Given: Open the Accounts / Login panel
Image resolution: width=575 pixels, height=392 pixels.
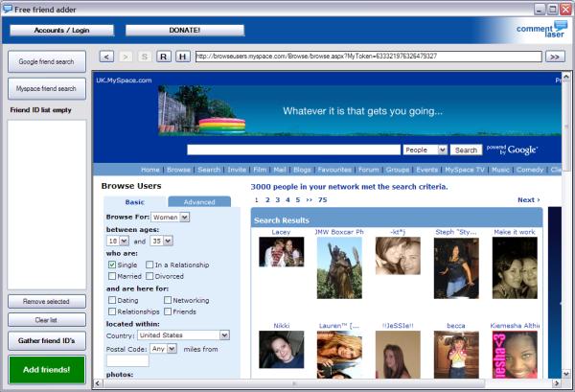Looking at the screenshot, I should pos(61,30).
